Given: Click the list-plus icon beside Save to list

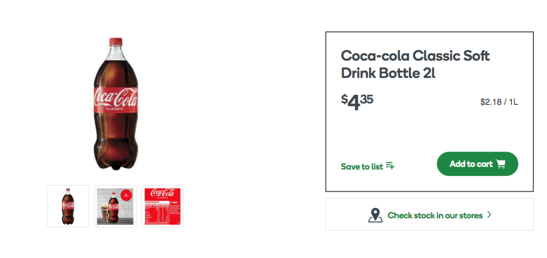Looking at the screenshot, I should pyautogui.click(x=390, y=166).
